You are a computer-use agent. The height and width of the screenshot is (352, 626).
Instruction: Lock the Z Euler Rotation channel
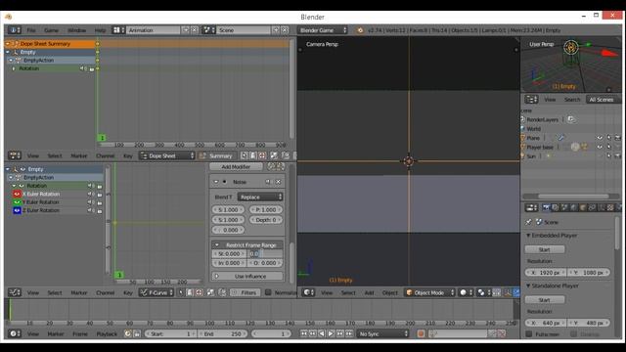100,211
